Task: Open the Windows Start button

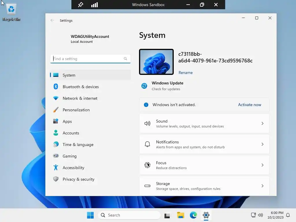Action: point(90,215)
